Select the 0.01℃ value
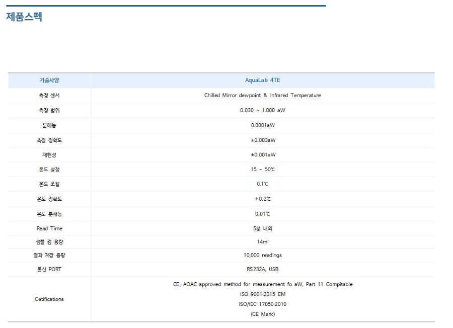The width and height of the screenshot is (453, 328). (262, 214)
